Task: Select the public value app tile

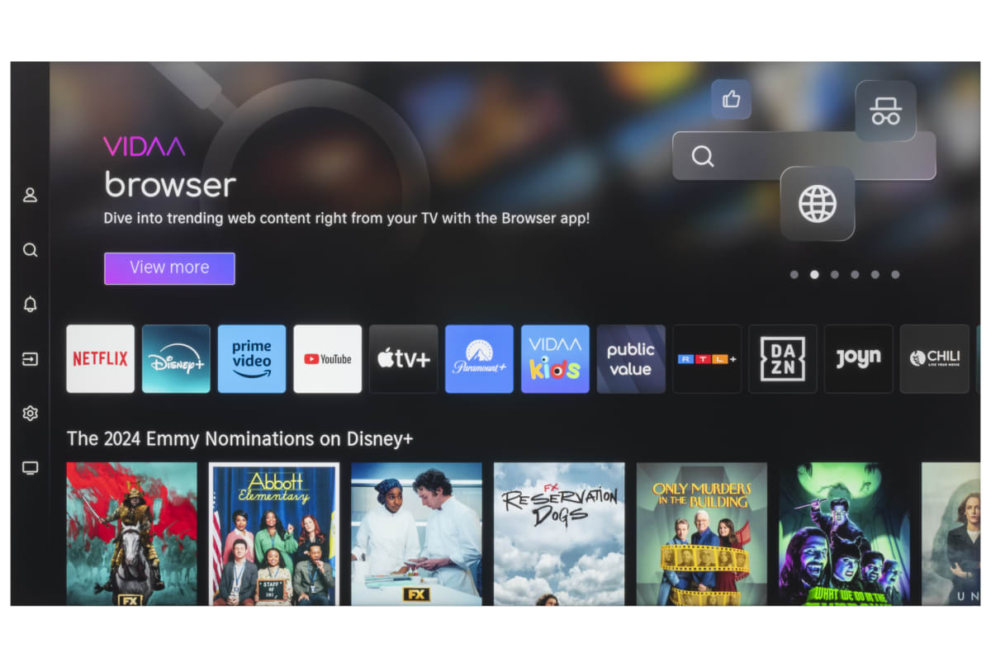Action: [631, 358]
